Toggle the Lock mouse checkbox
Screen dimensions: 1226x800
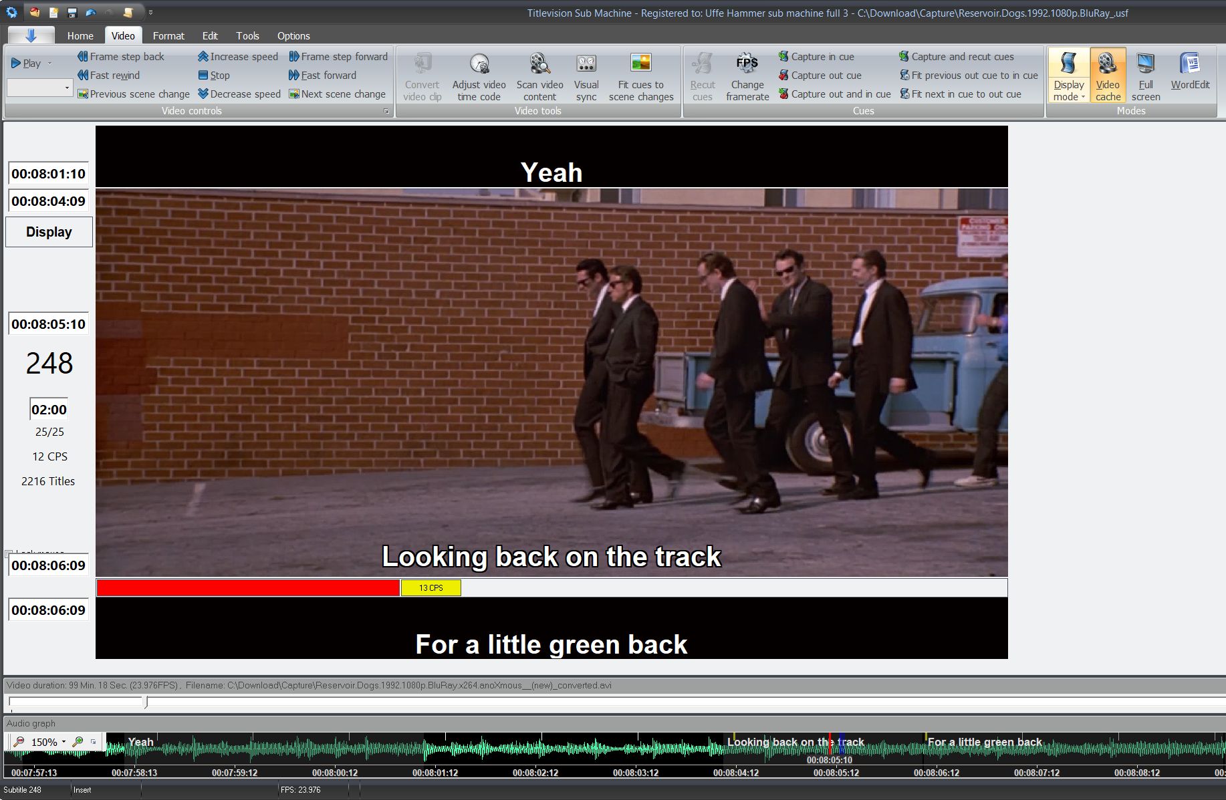9,553
